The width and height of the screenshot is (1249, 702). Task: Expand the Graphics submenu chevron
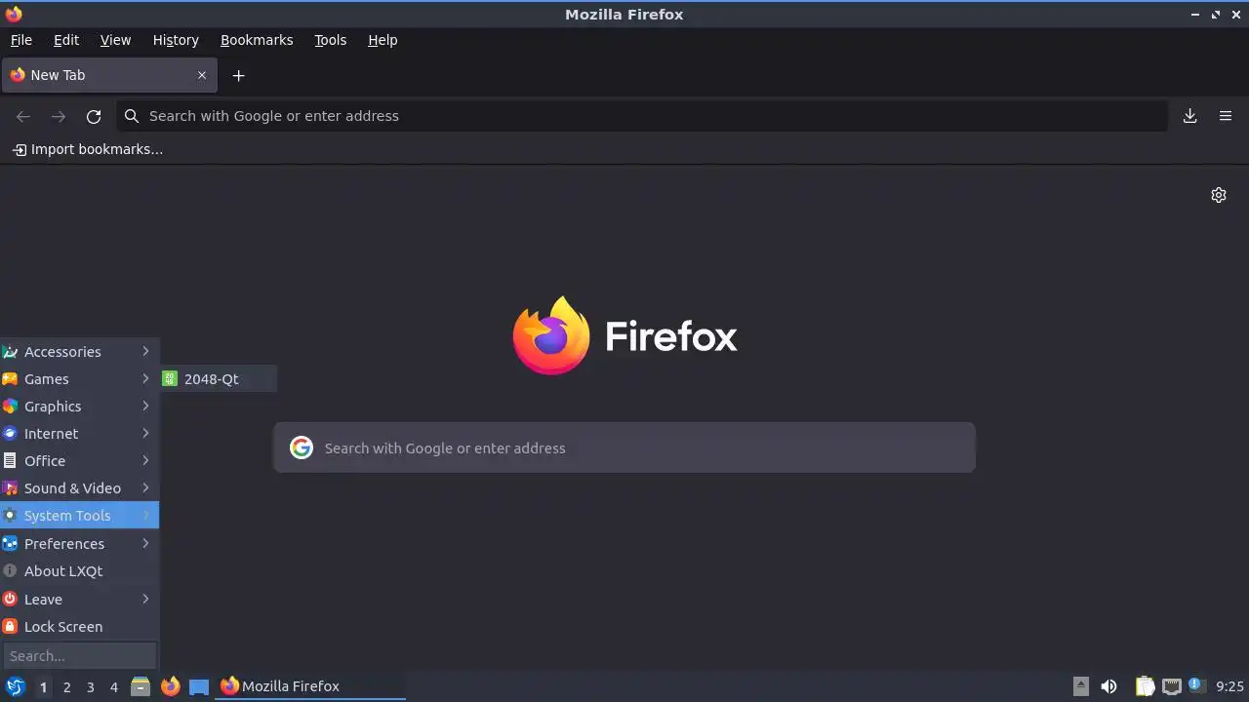pos(145,406)
